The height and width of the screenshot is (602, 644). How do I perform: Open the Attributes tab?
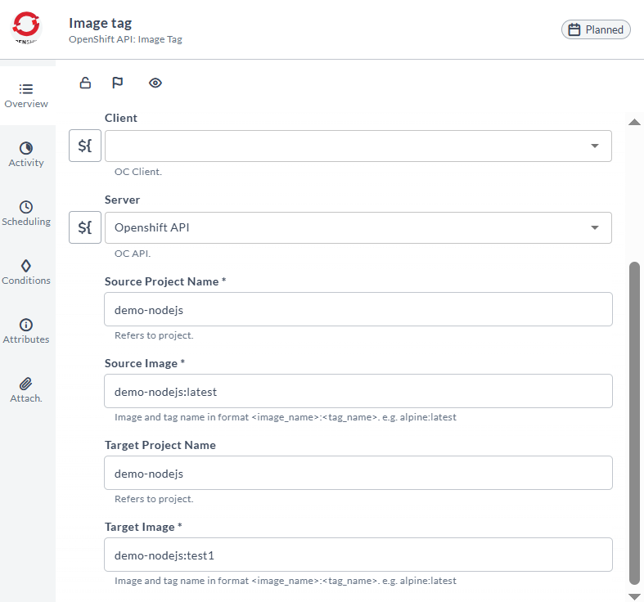point(26,331)
